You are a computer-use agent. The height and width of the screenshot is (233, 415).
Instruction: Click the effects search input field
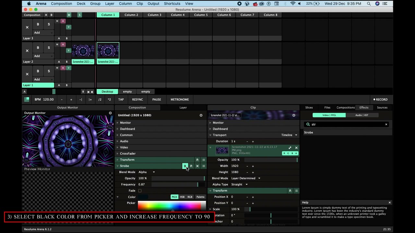pyautogui.click(x=346, y=124)
